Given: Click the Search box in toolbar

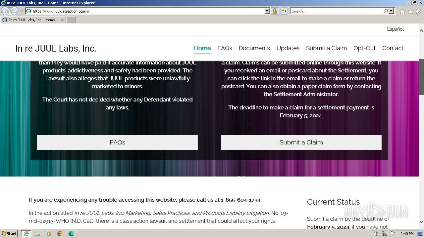Looking at the screenshot, I should 337,11.
